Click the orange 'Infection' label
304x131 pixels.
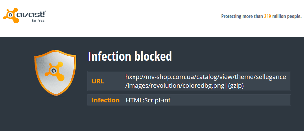(106, 100)
